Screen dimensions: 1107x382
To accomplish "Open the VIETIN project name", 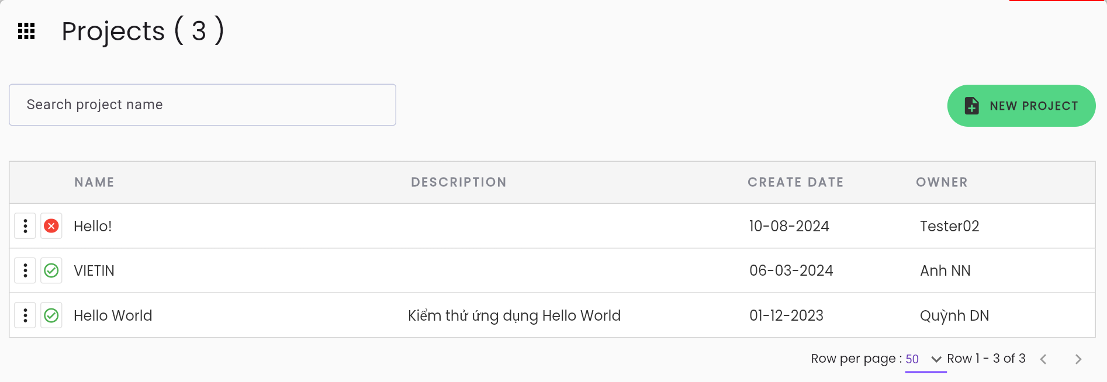I will coord(94,270).
